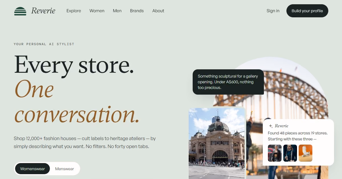Screen dimensions: 342x179
Task: Click Build your profile button
Action: coord(307,11)
